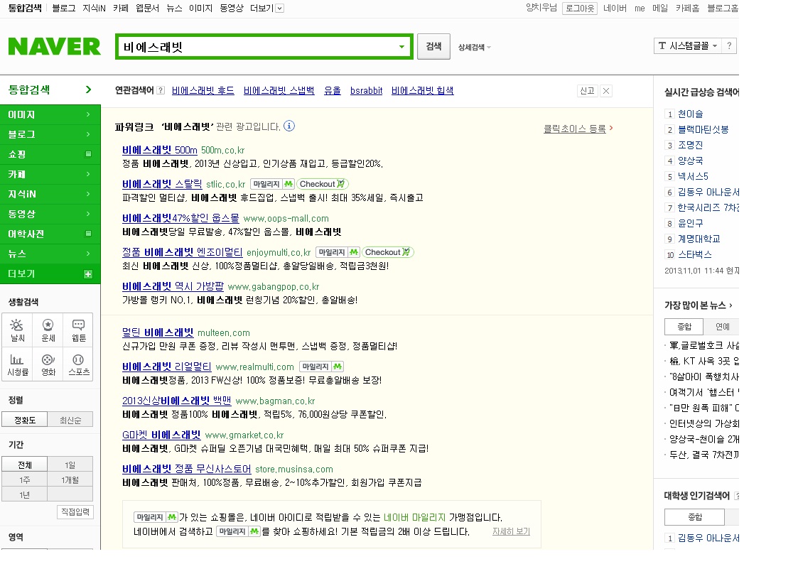The height and width of the screenshot is (564, 798).
Task: Select 1일 period filter
Action: tap(70, 465)
